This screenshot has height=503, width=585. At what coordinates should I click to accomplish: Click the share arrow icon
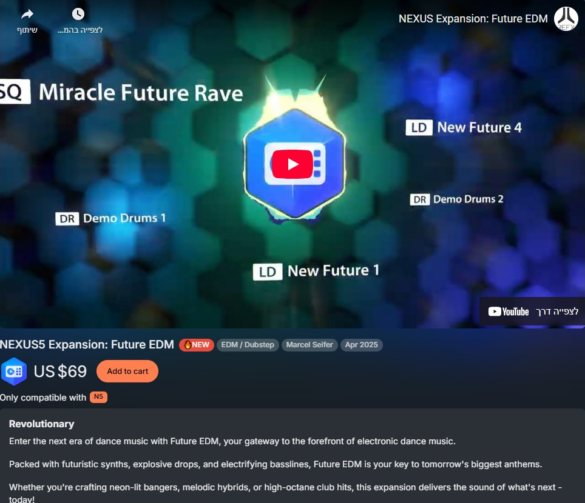(27, 15)
